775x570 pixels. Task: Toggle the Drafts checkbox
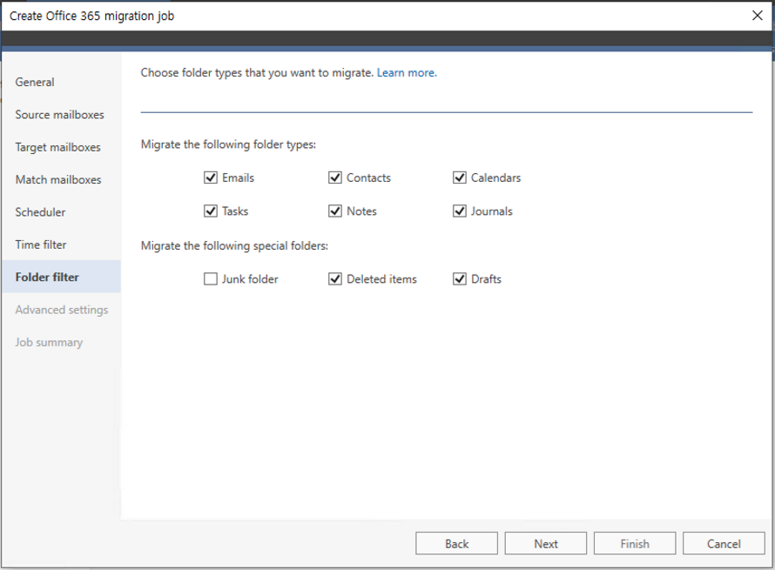click(x=460, y=279)
